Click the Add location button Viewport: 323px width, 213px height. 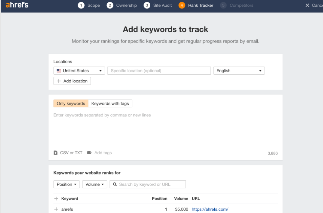coord(72,81)
